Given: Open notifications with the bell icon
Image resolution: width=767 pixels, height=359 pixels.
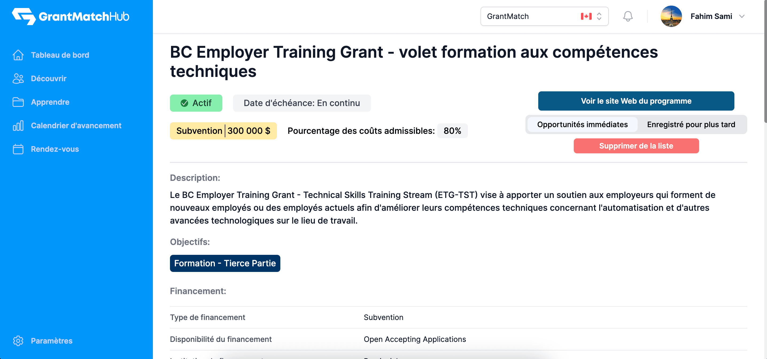Looking at the screenshot, I should tap(628, 16).
